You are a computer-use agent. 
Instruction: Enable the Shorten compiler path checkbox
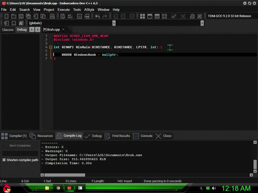pyautogui.click(x=4, y=160)
